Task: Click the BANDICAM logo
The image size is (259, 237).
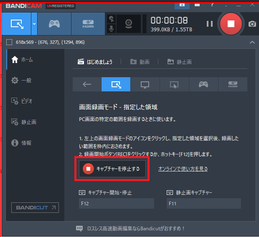Action: 24,6
